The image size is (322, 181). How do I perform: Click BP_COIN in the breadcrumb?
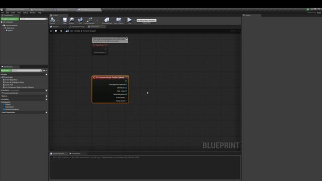75,31
